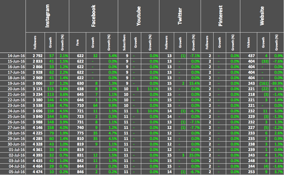Click Website growth value (161)
This screenshot has width=284, height=175.
[263, 83]
